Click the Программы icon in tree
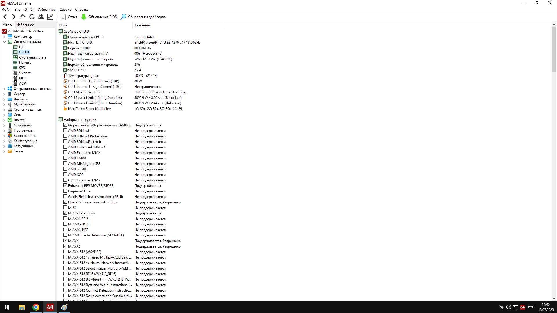 pos(10,130)
